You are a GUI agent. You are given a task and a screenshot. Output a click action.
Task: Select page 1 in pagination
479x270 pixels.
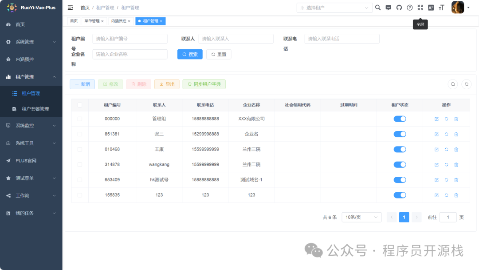coord(404,217)
